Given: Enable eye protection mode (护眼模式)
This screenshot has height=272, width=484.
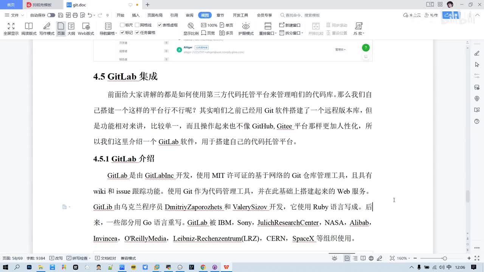Looking at the screenshot, I should coord(246,29).
